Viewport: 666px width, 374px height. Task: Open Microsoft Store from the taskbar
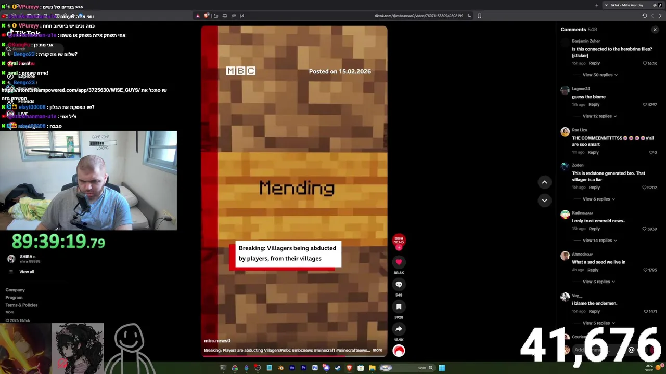361,368
